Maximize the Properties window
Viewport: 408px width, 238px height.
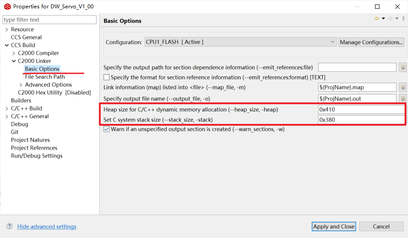[377, 7]
